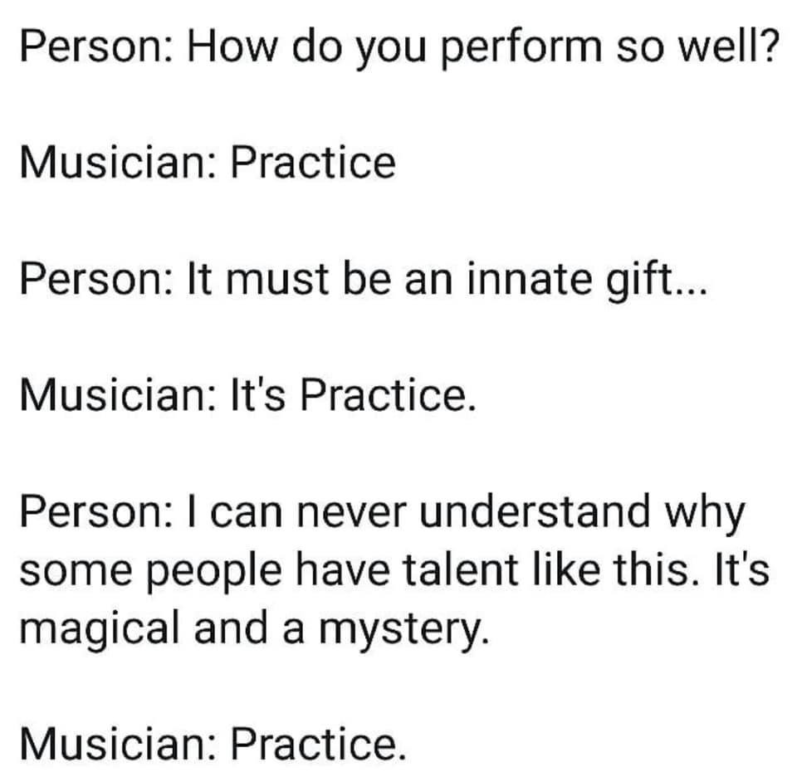Click the phrase 'magical and a mystery.'

pyautogui.click(x=255, y=628)
